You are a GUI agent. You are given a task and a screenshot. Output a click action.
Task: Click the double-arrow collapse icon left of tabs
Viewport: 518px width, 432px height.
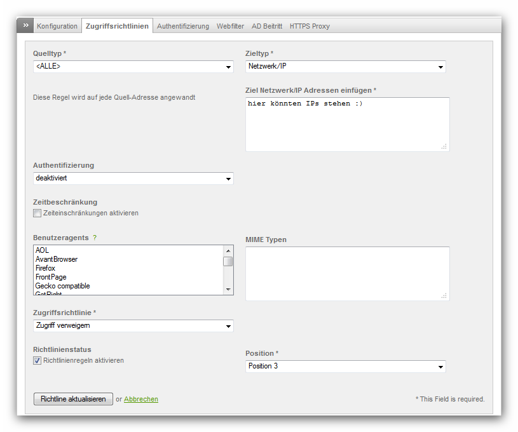coord(25,25)
